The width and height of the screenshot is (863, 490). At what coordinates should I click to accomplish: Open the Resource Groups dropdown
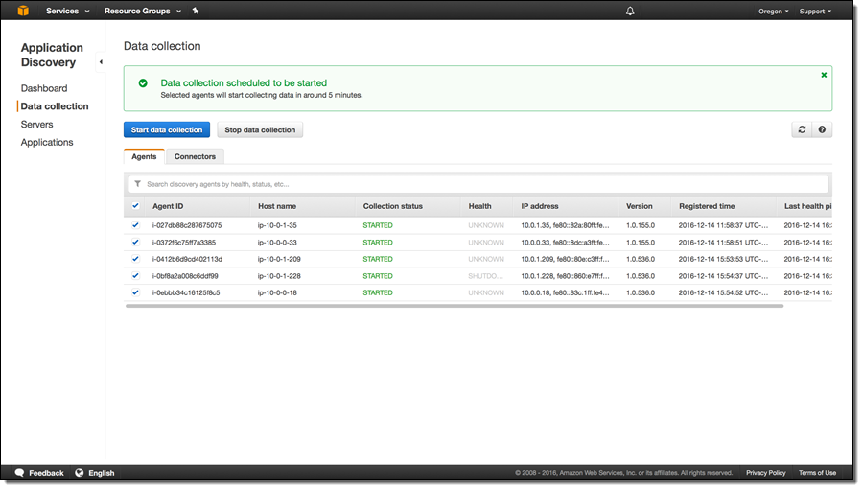[x=144, y=12]
